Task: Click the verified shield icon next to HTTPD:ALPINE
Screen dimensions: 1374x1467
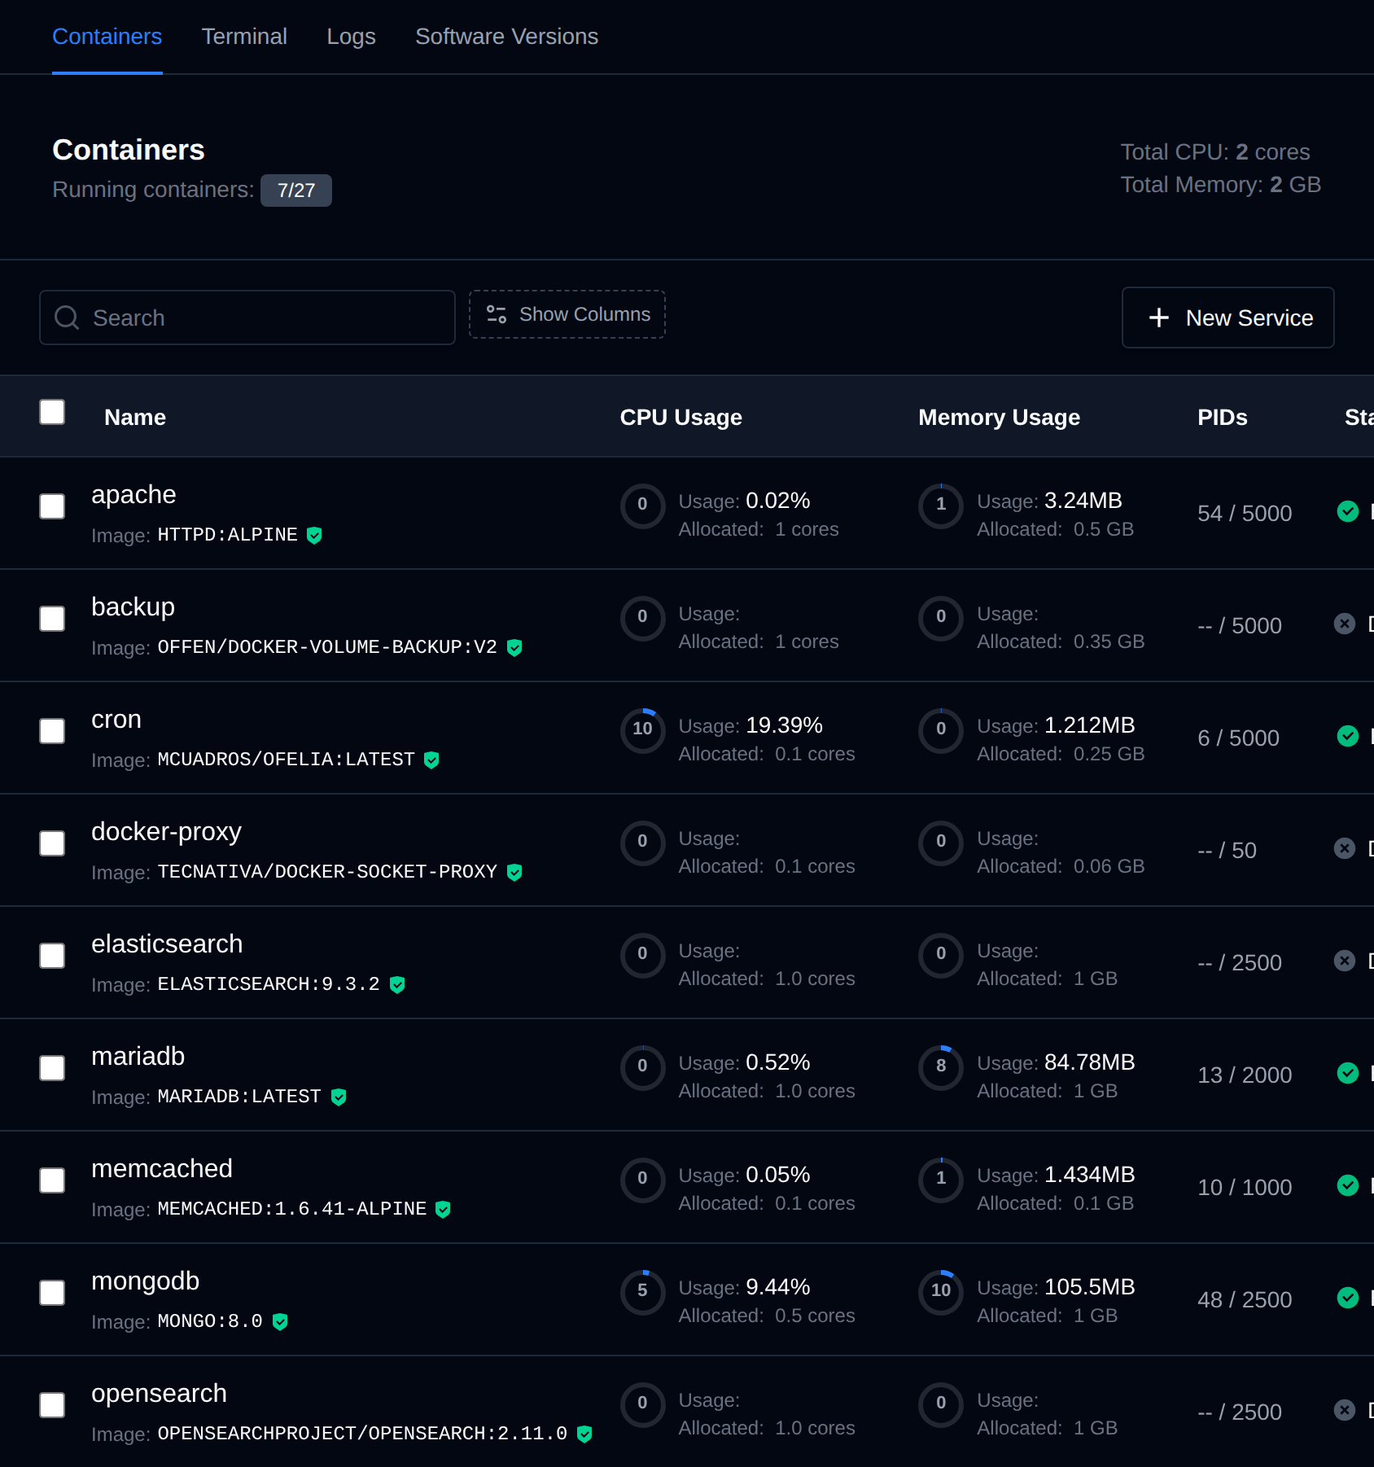Action: [314, 535]
